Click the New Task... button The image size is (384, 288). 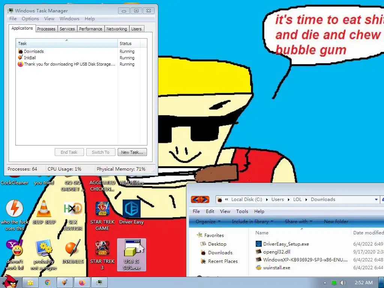(132, 152)
